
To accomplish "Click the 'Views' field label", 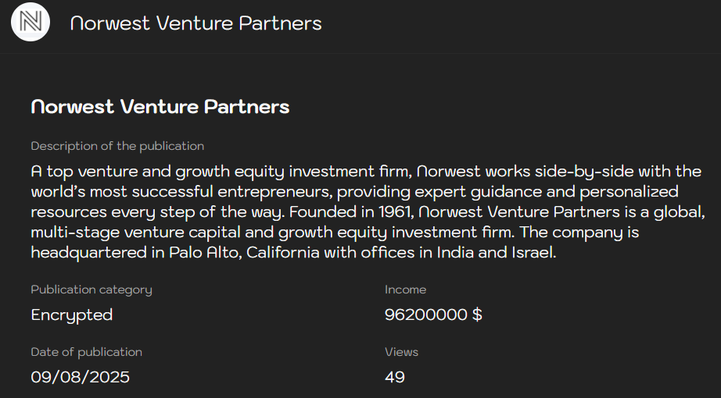I will [x=401, y=352].
